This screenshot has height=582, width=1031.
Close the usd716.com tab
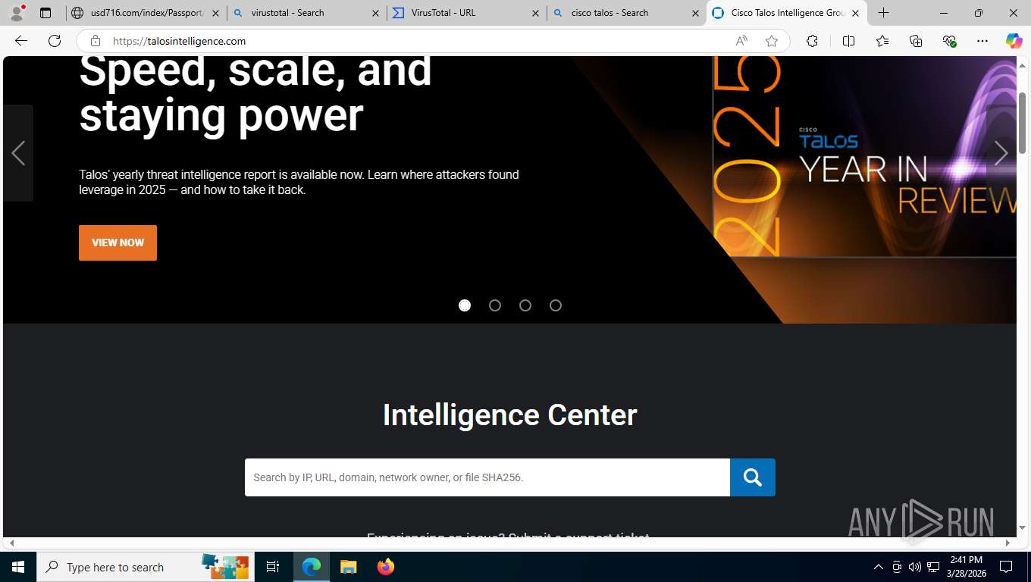(x=215, y=13)
